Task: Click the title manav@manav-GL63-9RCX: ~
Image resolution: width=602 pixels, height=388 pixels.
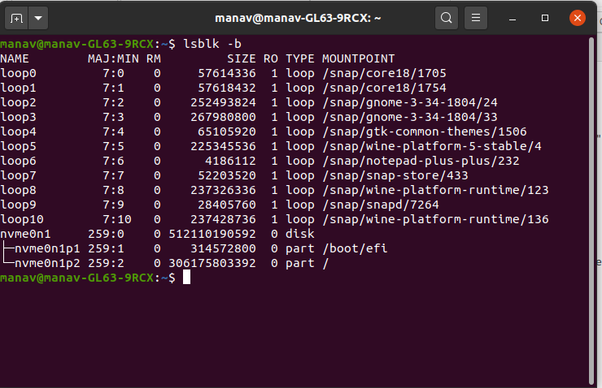Action: [x=298, y=18]
